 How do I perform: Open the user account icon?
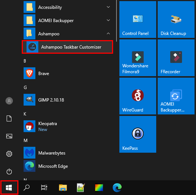(x=9, y=101)
